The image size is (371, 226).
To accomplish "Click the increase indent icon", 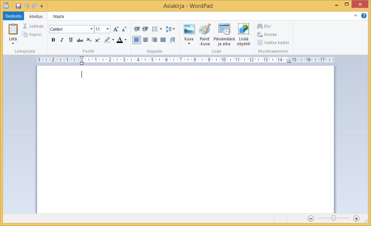I will 145,29.
